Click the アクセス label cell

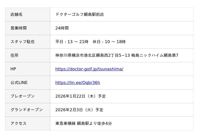pyautogui.click(x=19, y=123)
